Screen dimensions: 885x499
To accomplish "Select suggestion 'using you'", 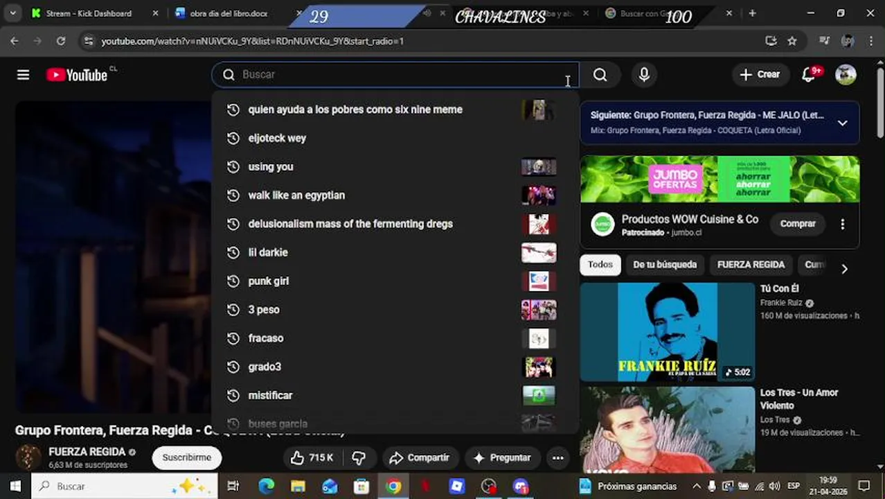I will (395, 166).
